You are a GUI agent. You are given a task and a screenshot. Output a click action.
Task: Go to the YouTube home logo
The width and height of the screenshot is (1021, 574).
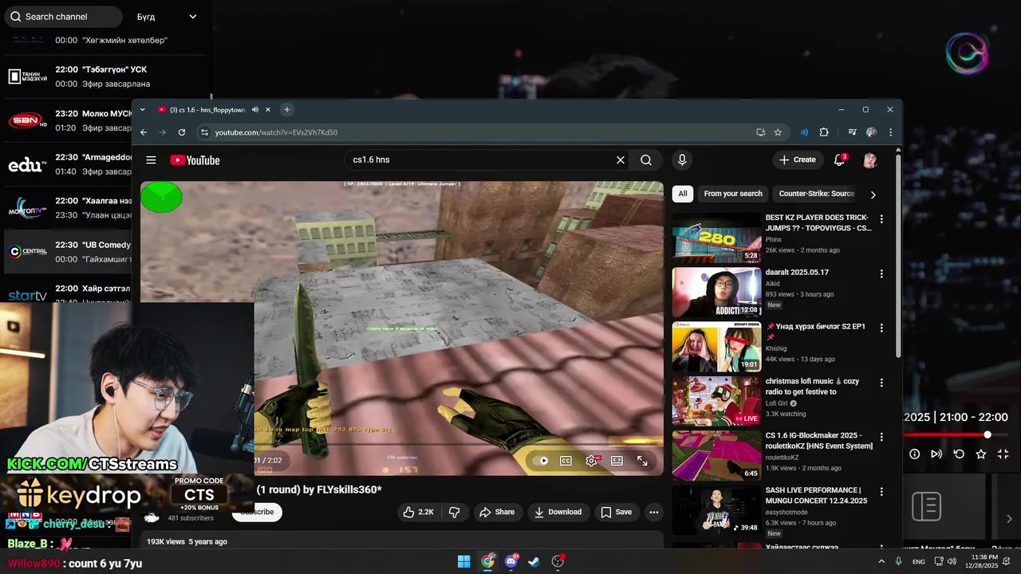click(x=195, y=160)
